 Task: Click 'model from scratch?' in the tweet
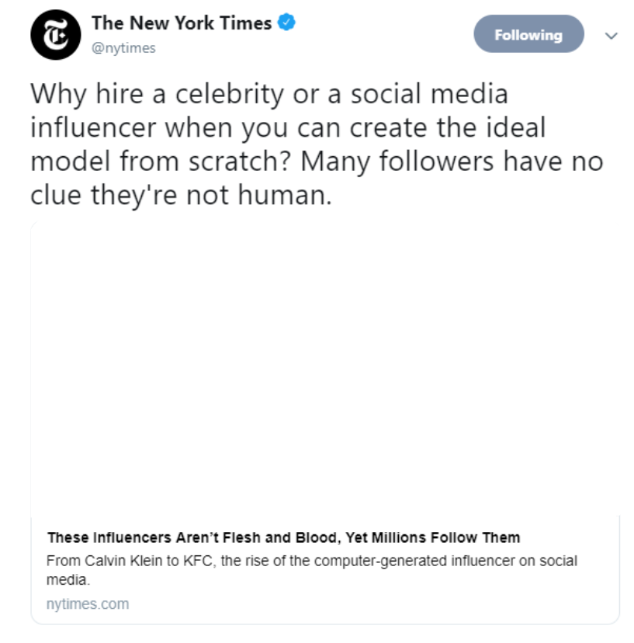(161, 161)
